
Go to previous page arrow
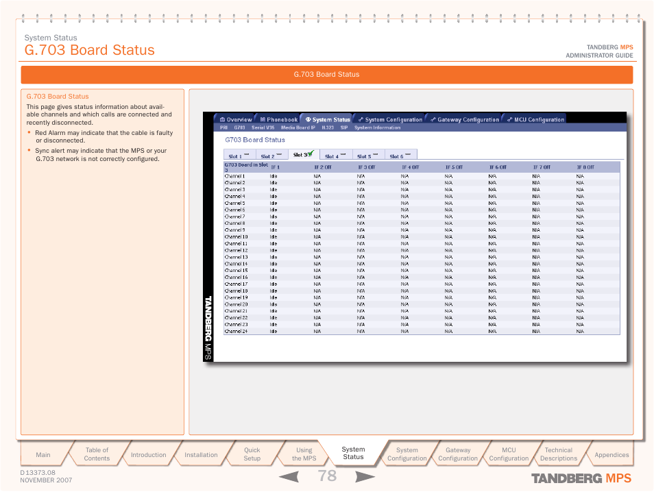(x=289, y=476)
